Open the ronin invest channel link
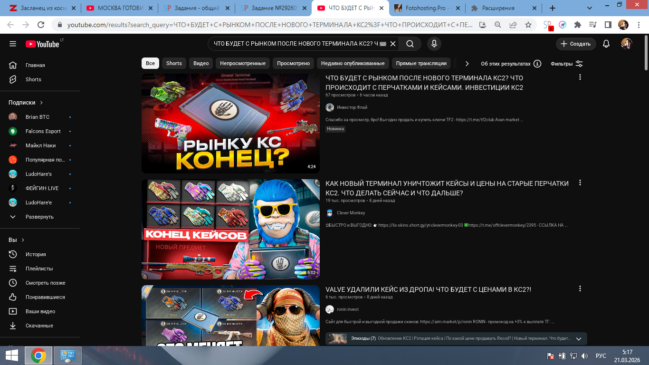This screenshot has height=365, width=649. [348, 309]
